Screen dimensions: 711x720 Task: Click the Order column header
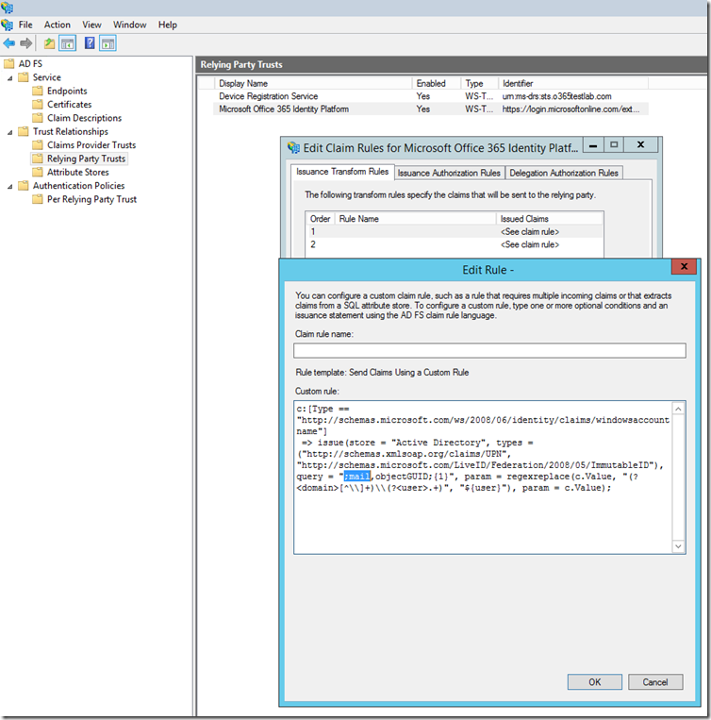click(x=321, y=219)
